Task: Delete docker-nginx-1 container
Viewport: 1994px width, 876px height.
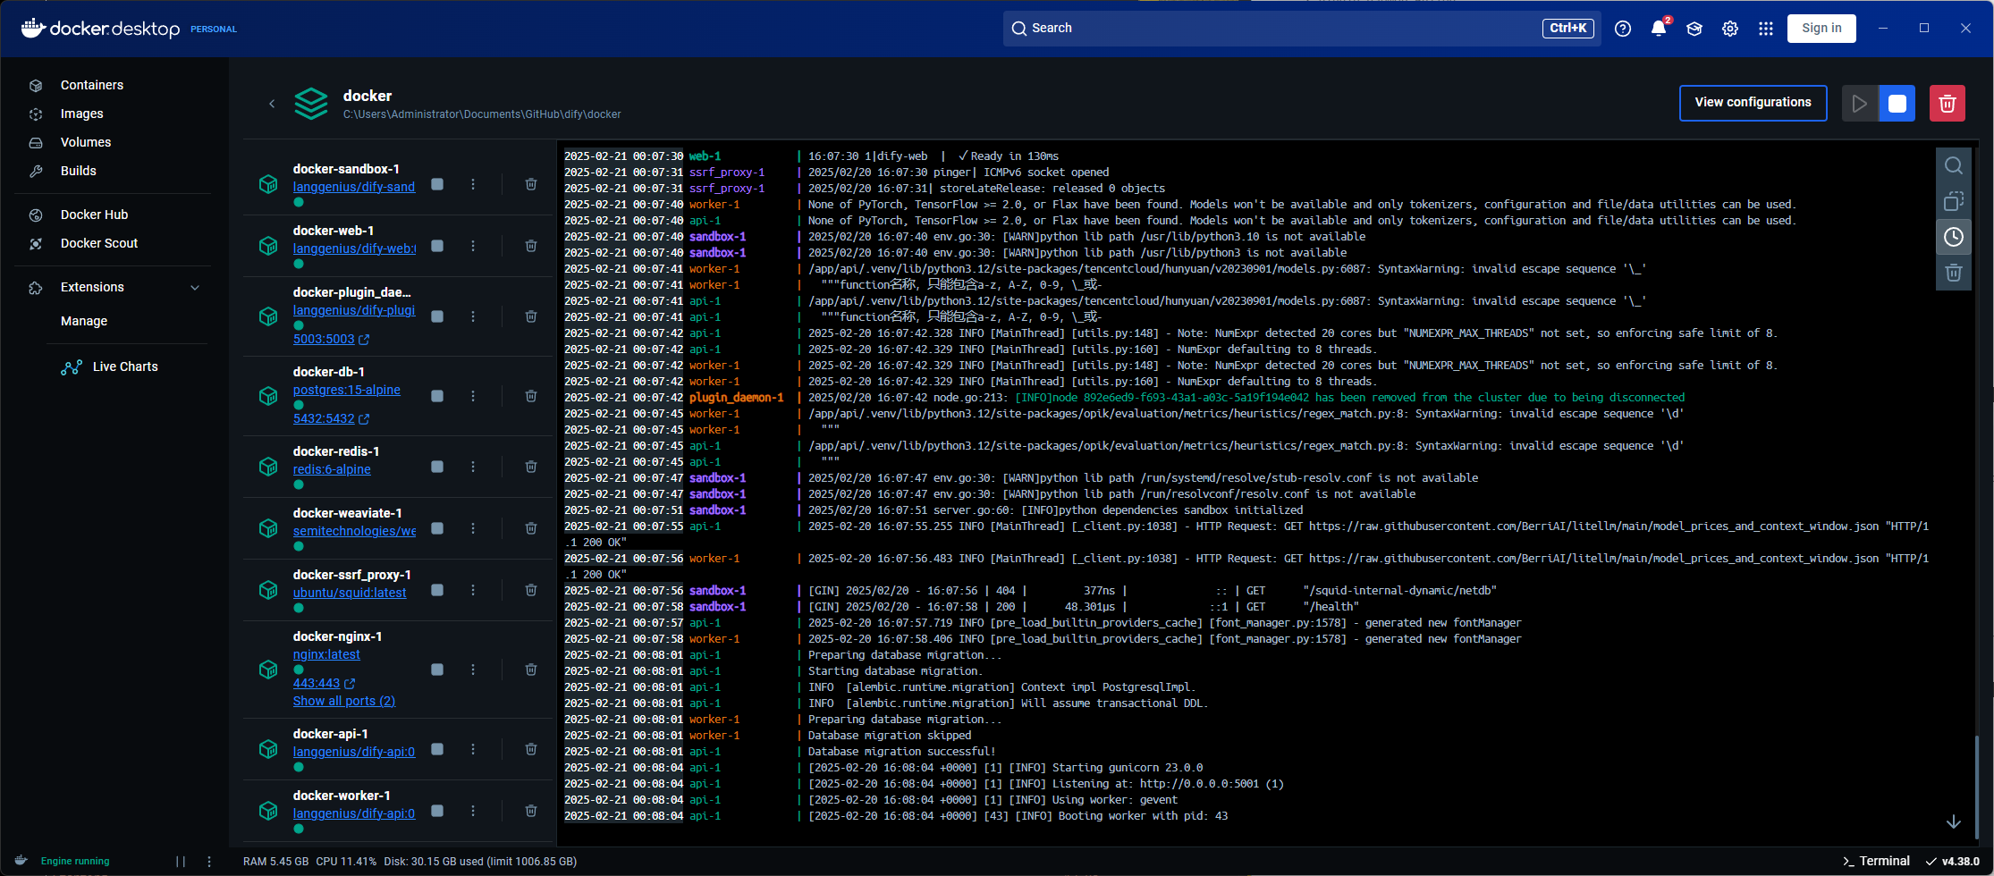Action: (x=531, y=670)
